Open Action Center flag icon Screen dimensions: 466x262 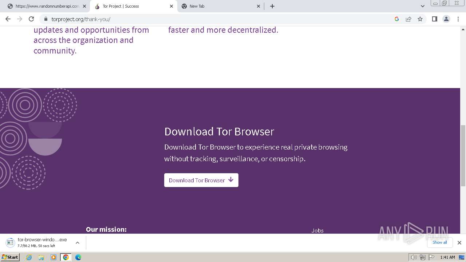pyautogui.click(x=431, y=257)
